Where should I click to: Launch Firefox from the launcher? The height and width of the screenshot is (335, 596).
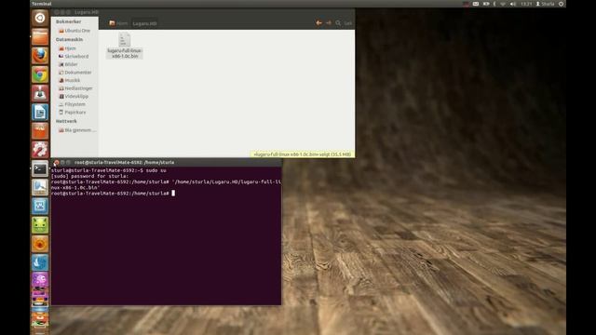[x=40, y=56]
